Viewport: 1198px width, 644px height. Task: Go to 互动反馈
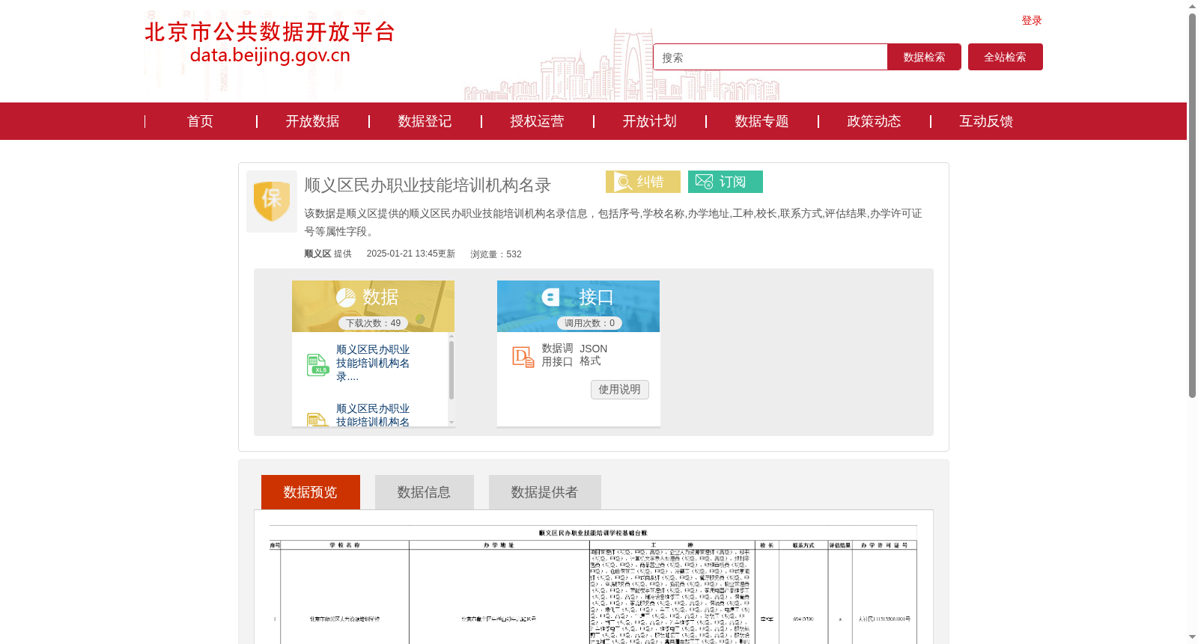point(986,121)
